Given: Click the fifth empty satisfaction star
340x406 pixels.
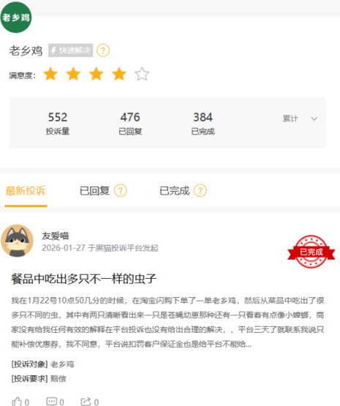Looking at the screenshot, I should (x=142, y=74).
